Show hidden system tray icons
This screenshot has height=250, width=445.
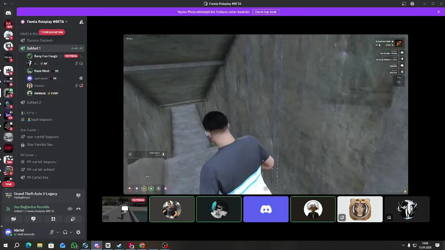tap(403, 245)
